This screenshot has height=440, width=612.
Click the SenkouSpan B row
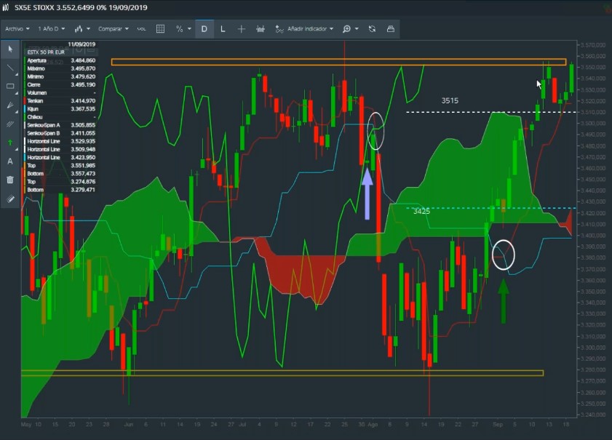[x=60, y=133]
